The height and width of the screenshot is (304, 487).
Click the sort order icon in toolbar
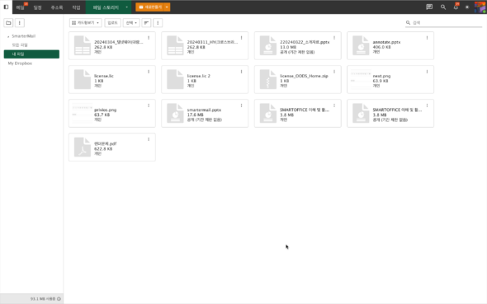pos(146,22)
